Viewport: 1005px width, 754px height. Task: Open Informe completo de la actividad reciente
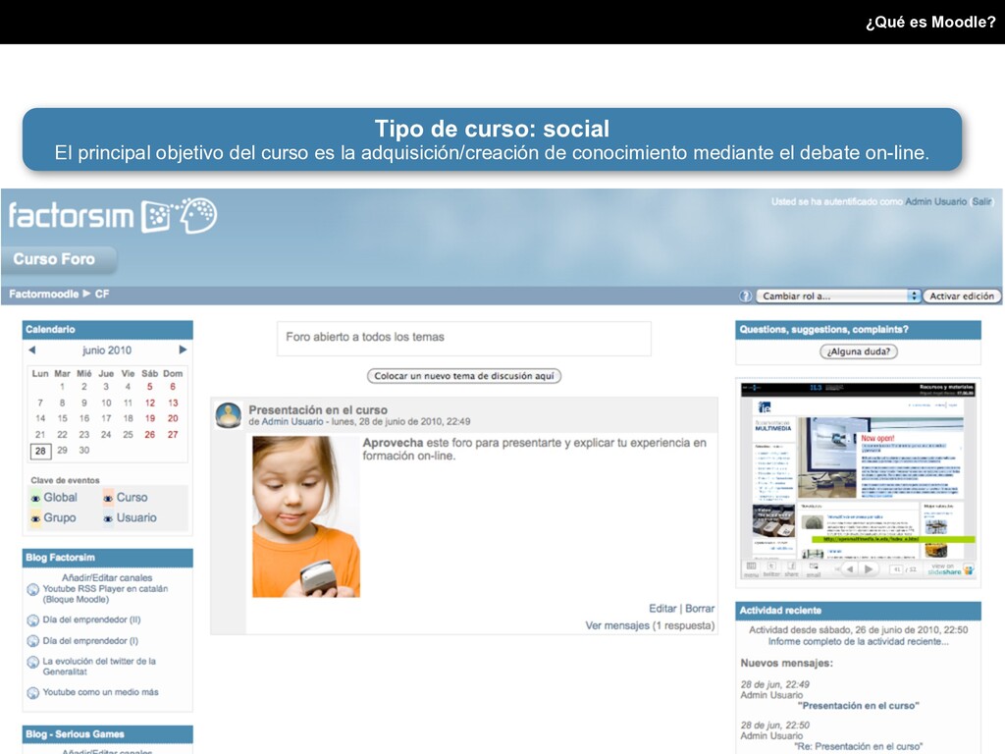858,641
